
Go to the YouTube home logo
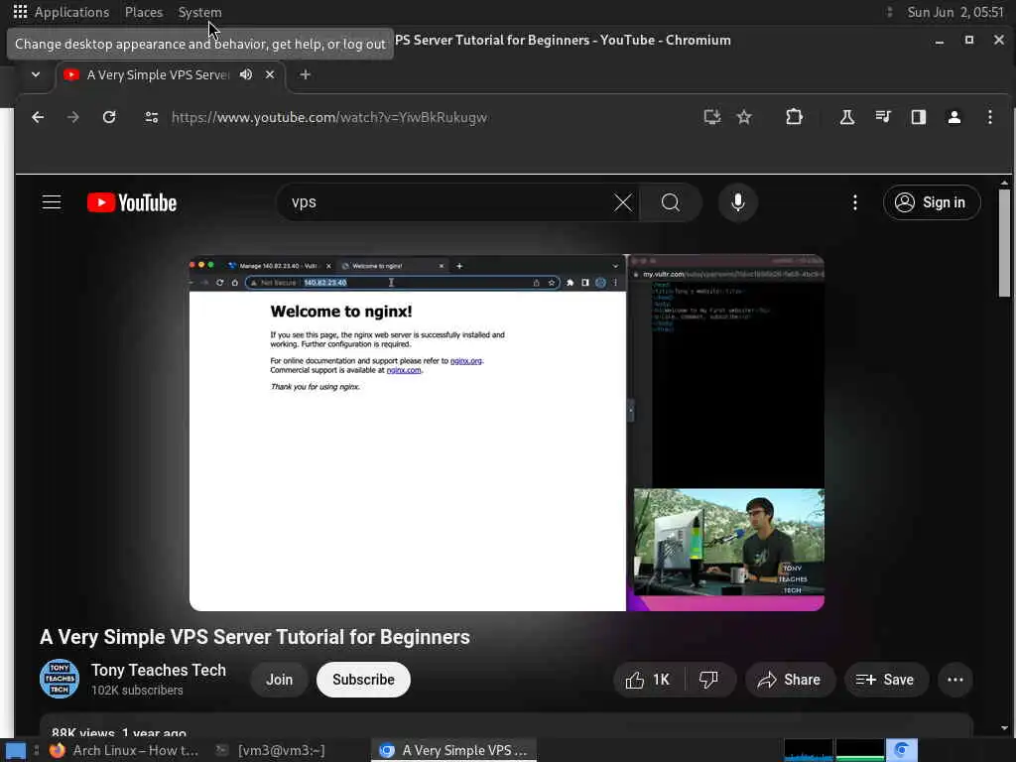tap(132, 202)
